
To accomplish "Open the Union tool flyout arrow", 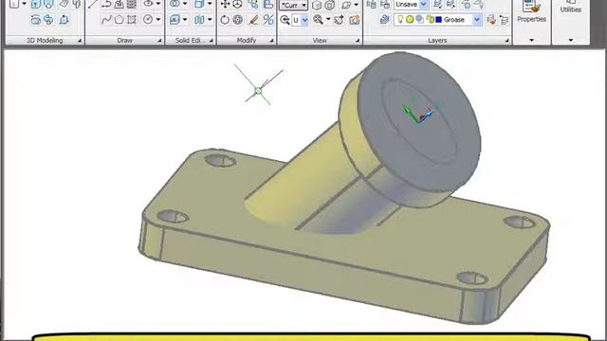I will click(185, 4).
